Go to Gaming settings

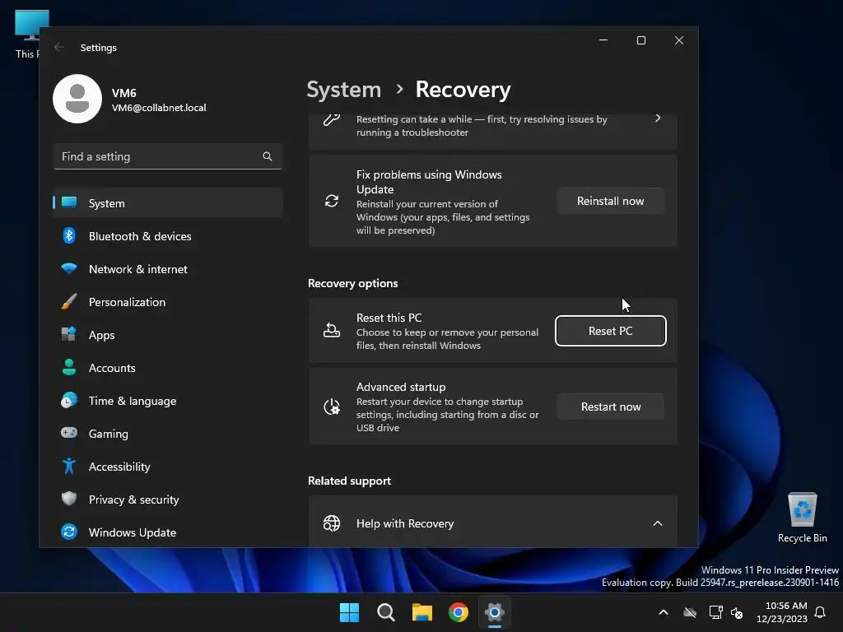pyautogui.click(x=168, y=433)
